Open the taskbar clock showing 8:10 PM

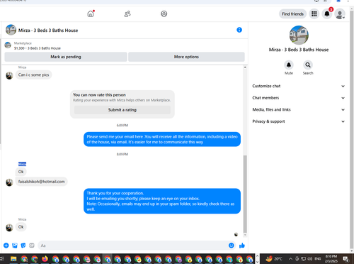pyautogui.click(x=331, y=259)
